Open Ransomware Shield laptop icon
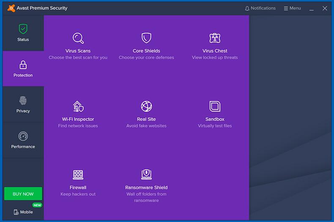 146,174
